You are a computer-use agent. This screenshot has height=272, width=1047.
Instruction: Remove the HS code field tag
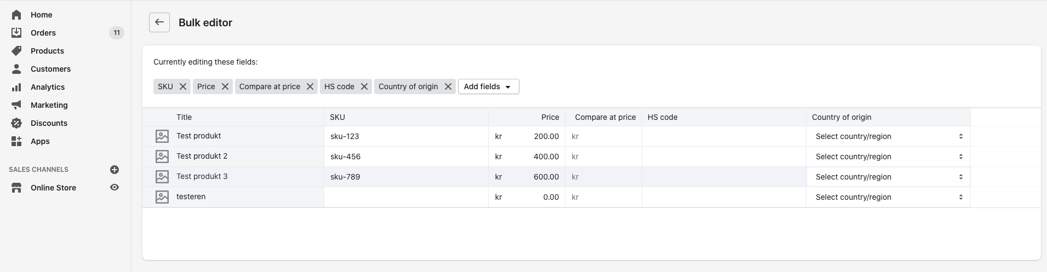364,86
